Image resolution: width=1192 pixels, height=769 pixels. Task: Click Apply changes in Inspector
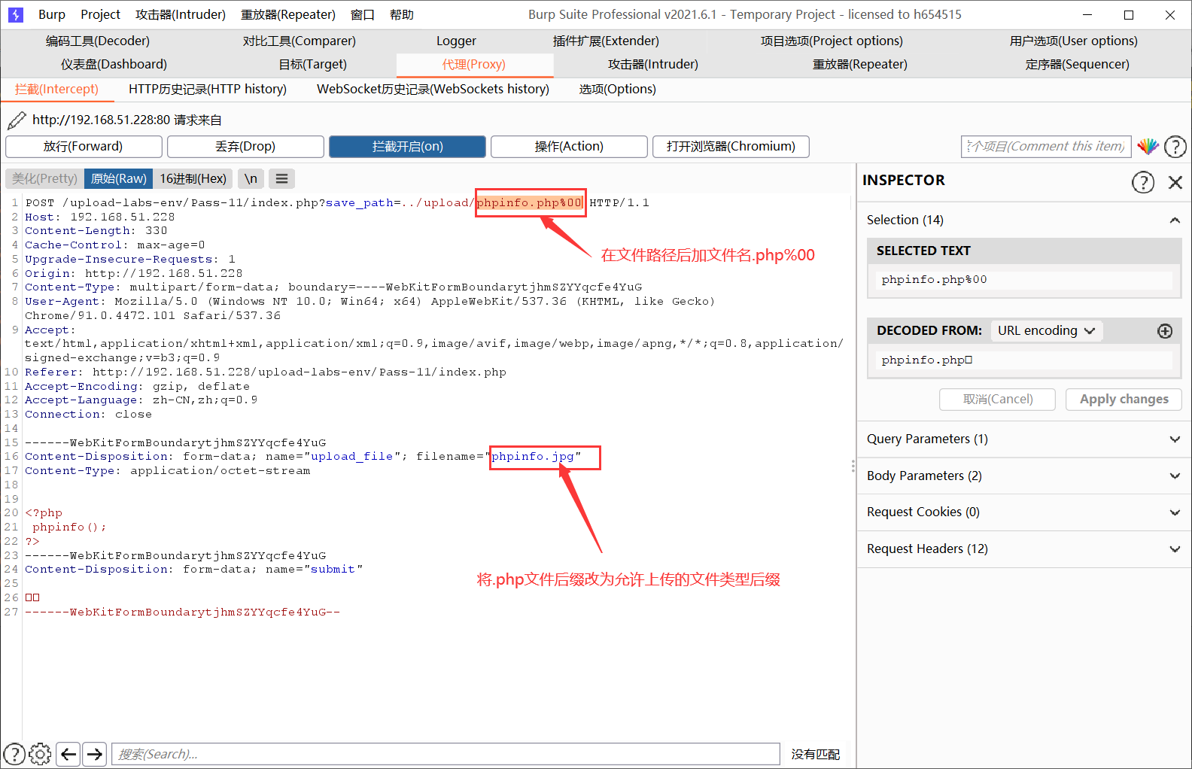point(1124,400)
